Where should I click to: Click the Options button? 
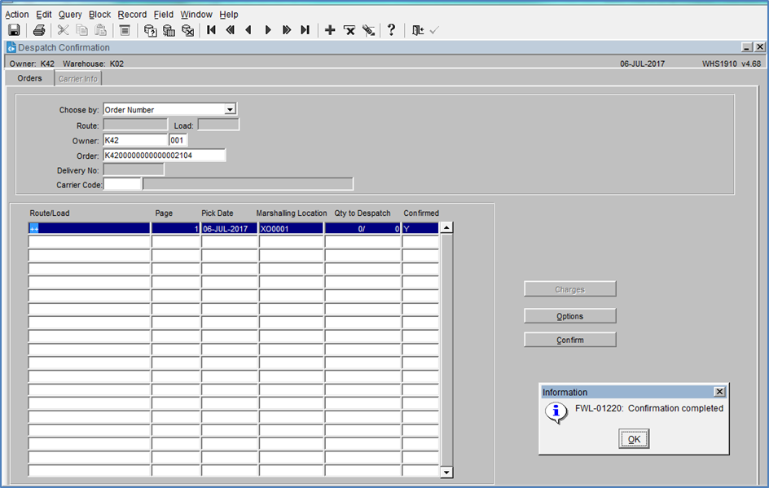click(570, 316)
